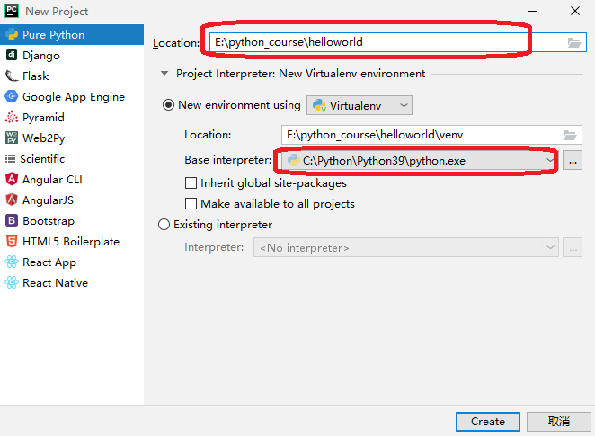The width and height of the screenshot is (595, 436).
Task: Select React Native in project list
Action: [x=55, y=283]
